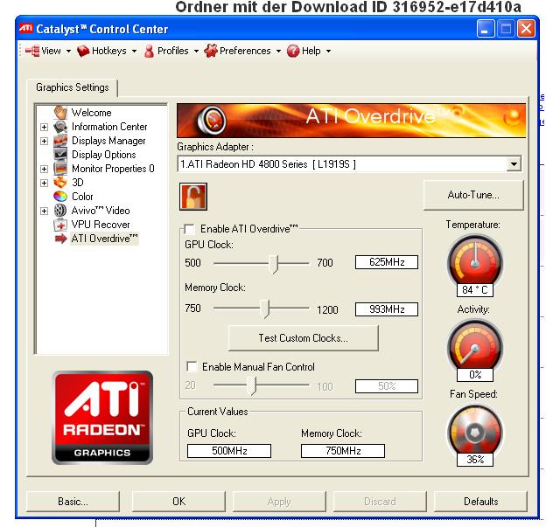560x527 pixels.
Task: Click the Profiles person icon
Action: (x=149, y=51)
